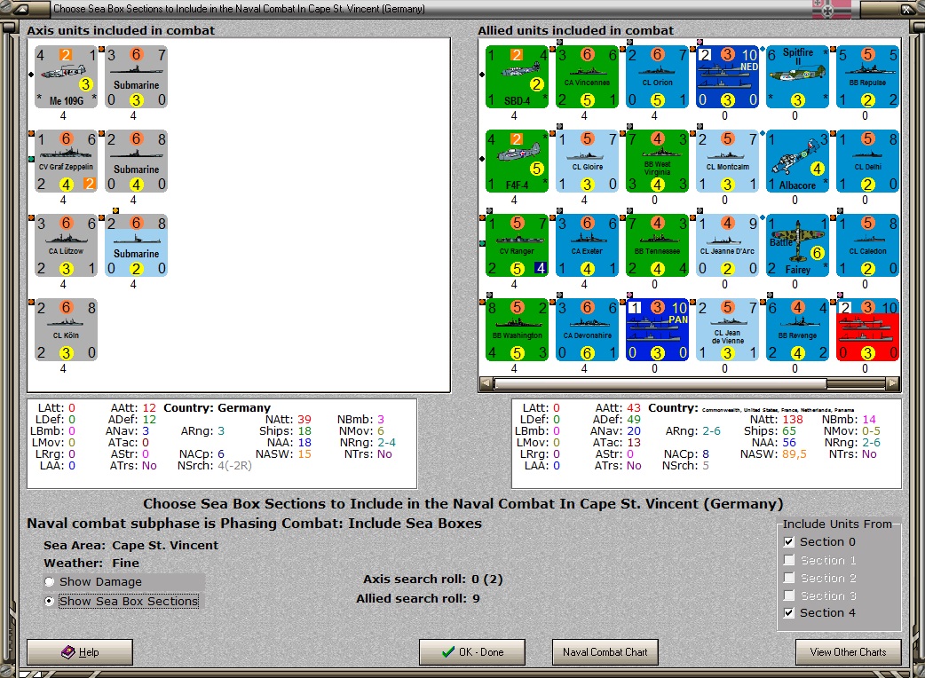Select the CL Gloire unit

(x=587, y=162)
